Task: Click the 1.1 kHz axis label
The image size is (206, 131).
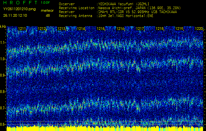Action: (x=3, y=43)
